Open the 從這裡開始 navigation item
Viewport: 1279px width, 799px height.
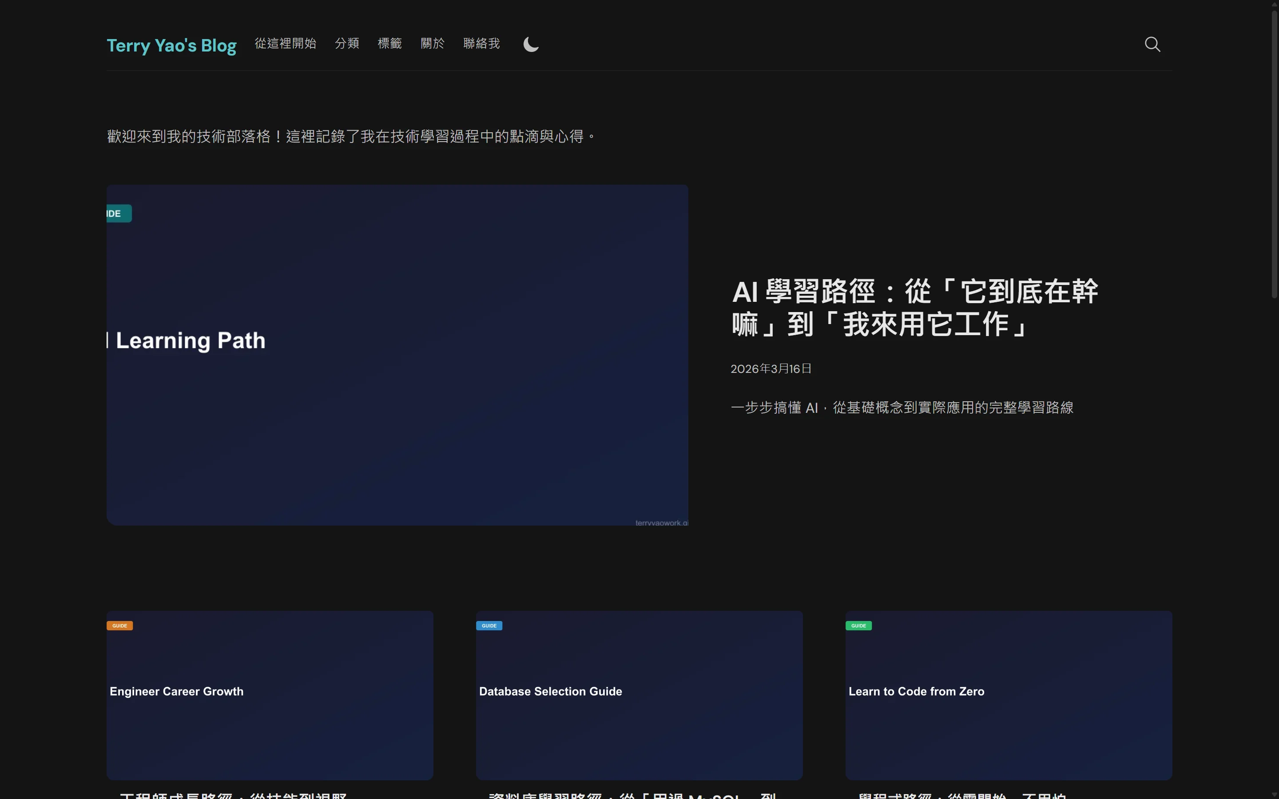click(285, 44)
